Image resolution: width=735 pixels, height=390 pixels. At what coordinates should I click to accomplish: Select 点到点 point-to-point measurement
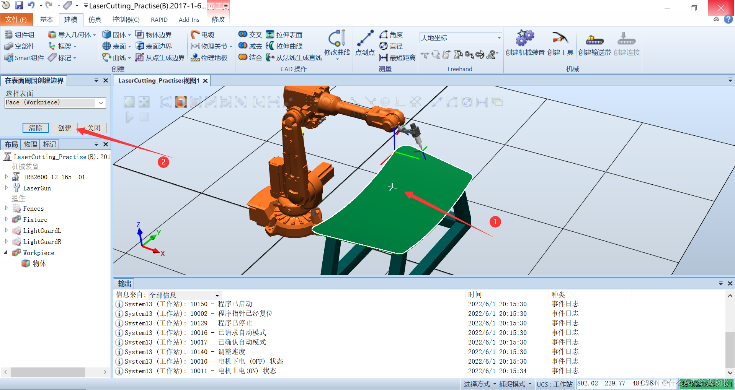[365, 43]
